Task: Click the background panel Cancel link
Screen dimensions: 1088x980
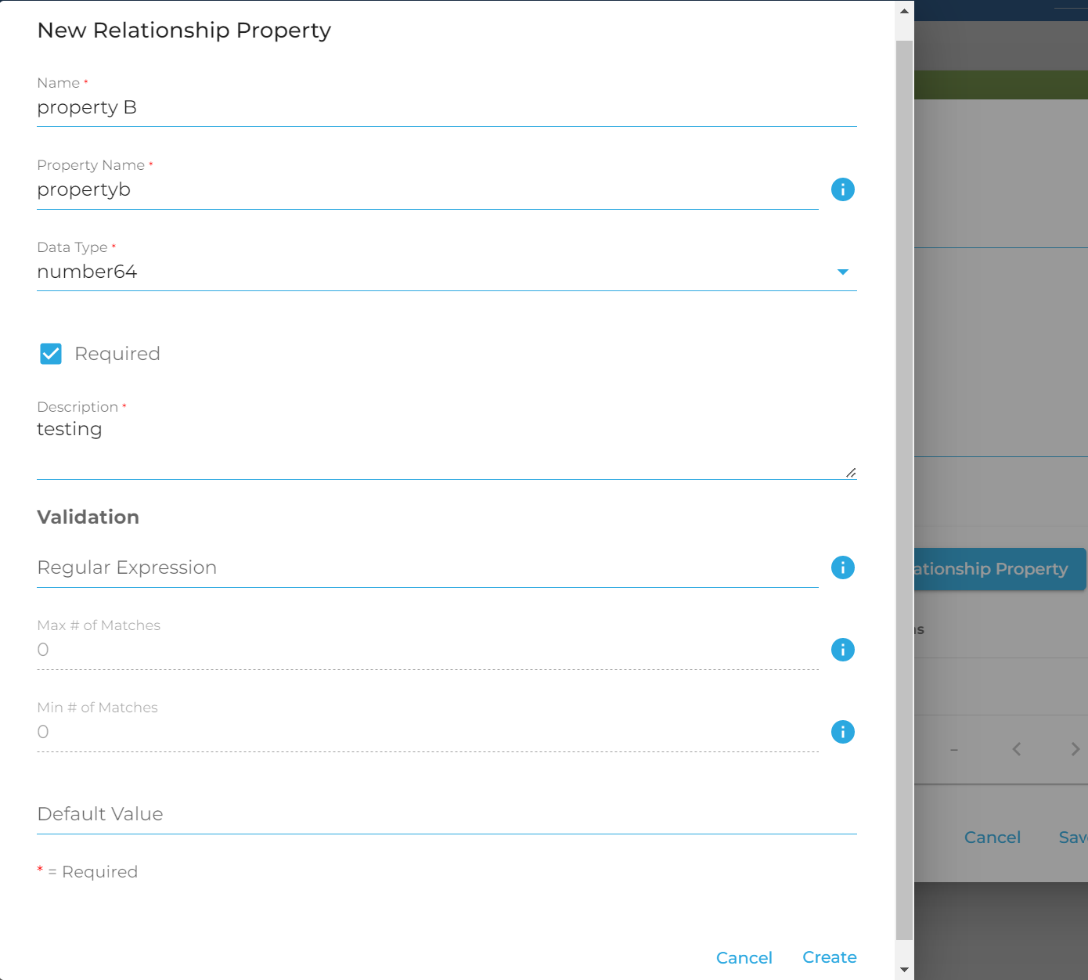Action: coord(992,838)
